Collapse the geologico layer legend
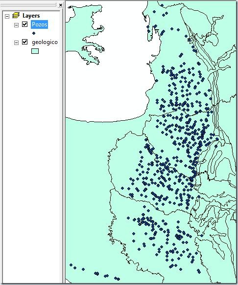The image size is (238, 285). (16, 43)
